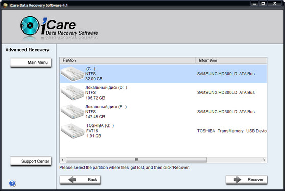Viewport: 285px width, 191px height.
Task: Select the TOSHIBA FAT16 1.91 GB partition
Action: (163, 131)
